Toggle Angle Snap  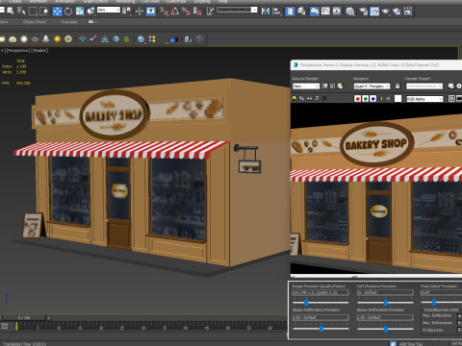[175, 12]
